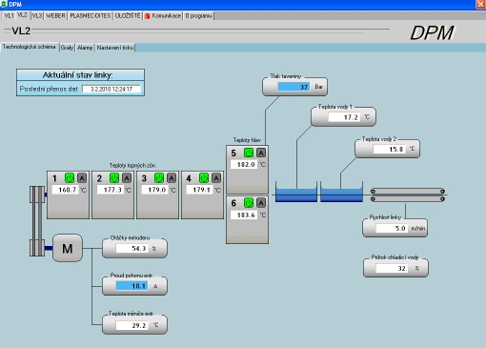Click the belt pulley drive graphic

[x=37, y=221]
